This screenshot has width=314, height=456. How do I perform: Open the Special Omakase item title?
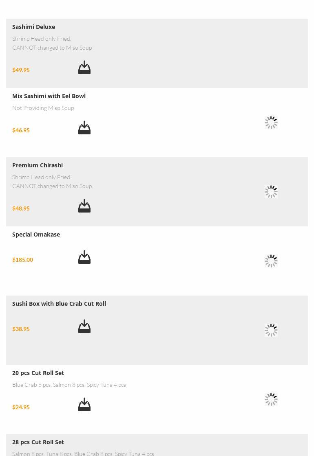coord(36,235)
